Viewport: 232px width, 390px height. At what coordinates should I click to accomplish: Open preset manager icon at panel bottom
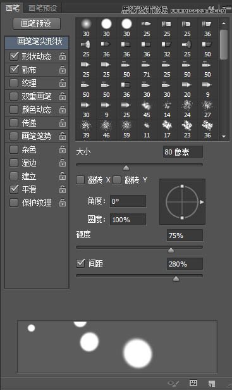[x=193, y=383]
